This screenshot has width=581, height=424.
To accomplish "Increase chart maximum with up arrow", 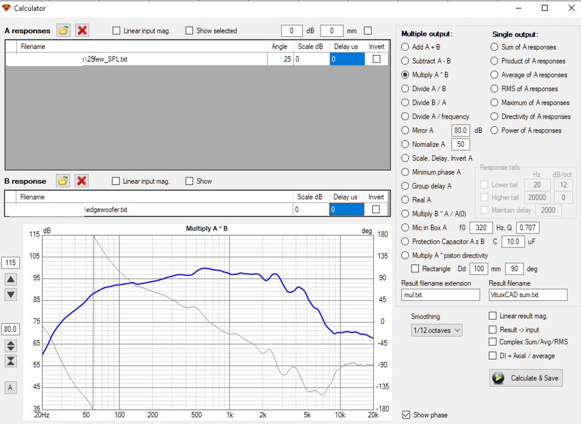I will click(x=11, y=280).
